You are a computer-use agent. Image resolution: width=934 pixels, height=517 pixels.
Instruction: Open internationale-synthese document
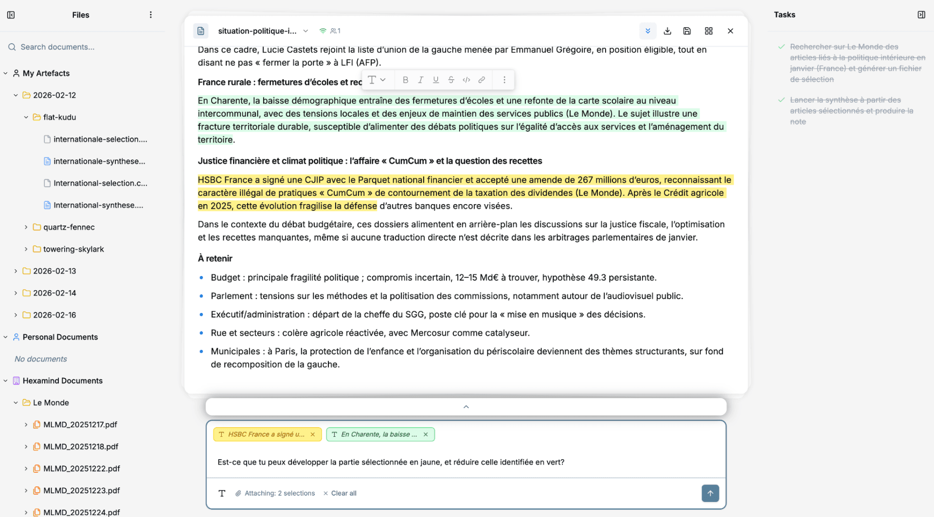pos(94,161)
